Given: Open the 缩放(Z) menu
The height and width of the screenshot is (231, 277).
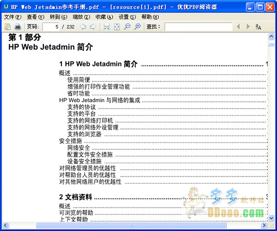Looking at the screenshot, I should (x=81, y=17).
